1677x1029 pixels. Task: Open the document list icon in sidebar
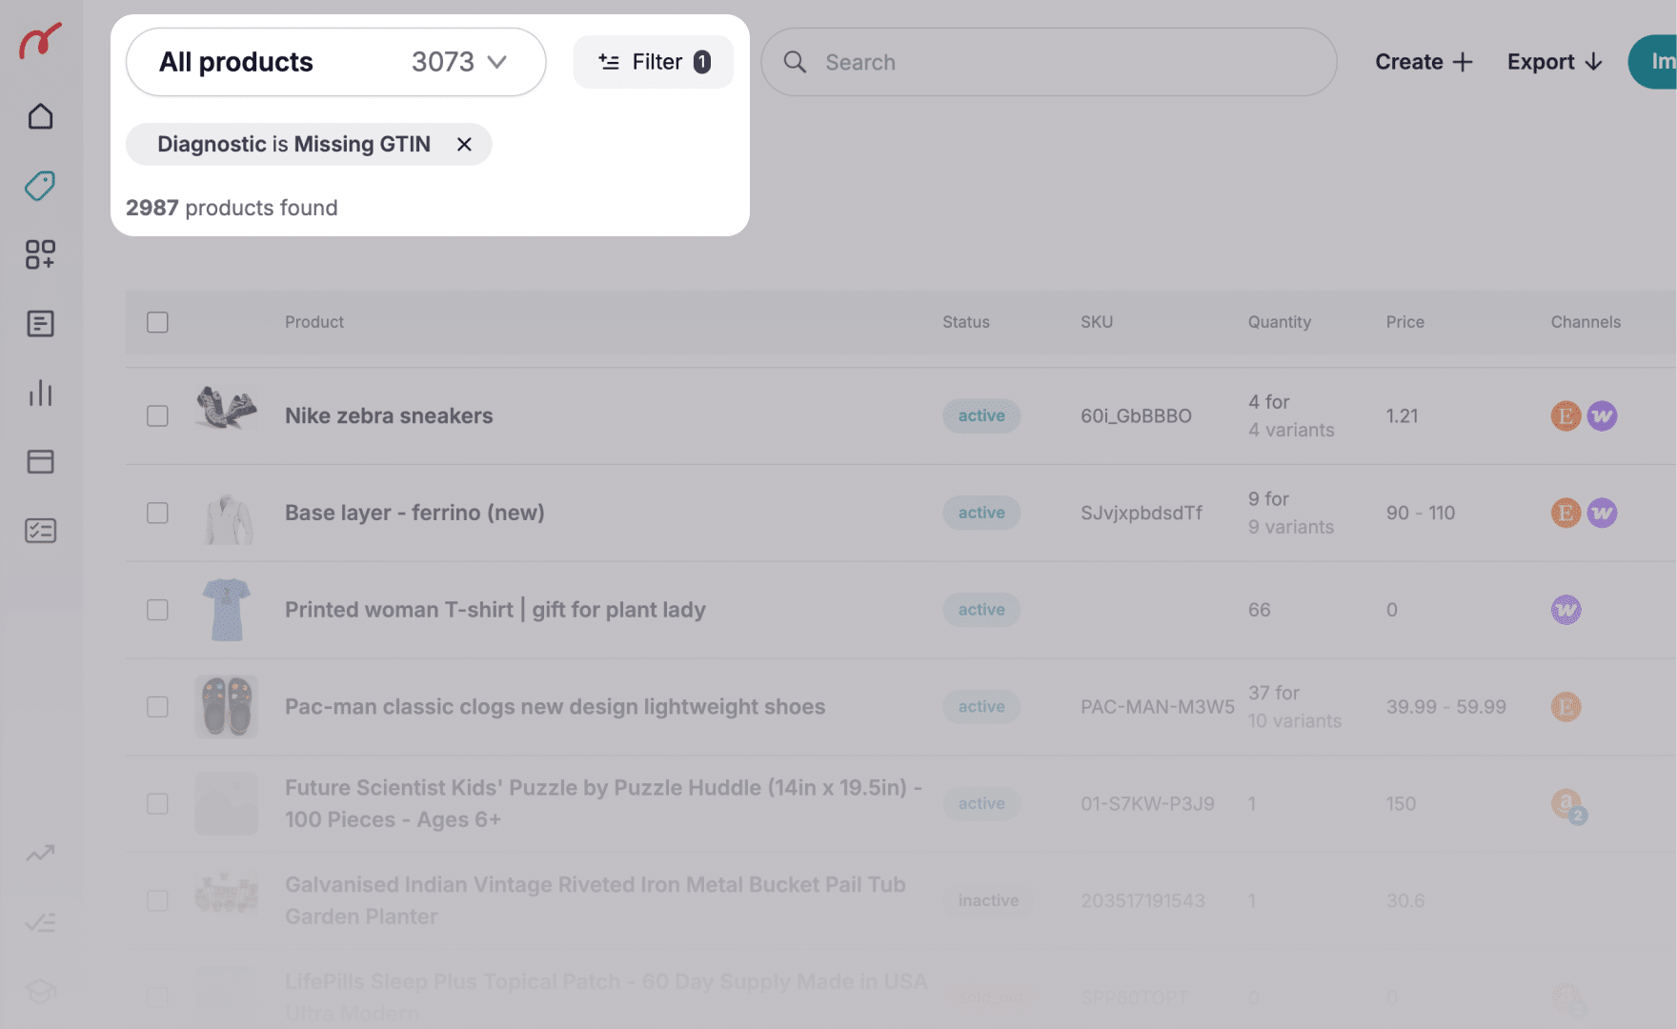[x=40, y=324]
